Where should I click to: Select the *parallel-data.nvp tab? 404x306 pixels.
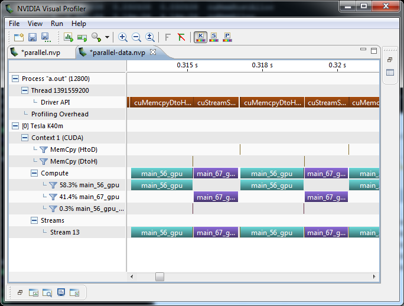[117, 53]
